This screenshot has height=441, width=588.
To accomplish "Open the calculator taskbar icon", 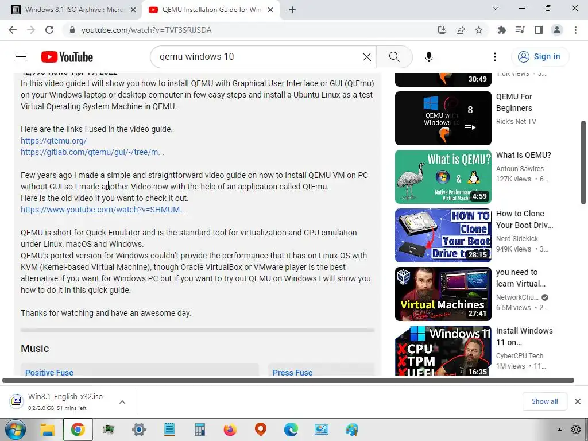I will (199, 430).
